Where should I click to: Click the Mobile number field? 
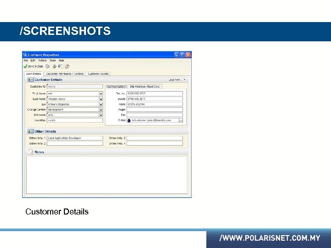pyautogui.click(x=154, y=99)
